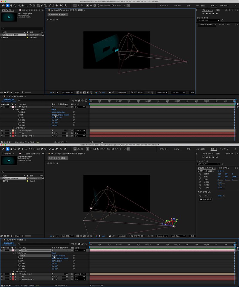Toggle the 目標点 stopwatch in Properties panel

200,174
